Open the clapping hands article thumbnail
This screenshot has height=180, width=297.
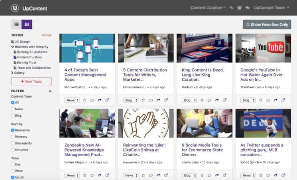tap(146, 123)
